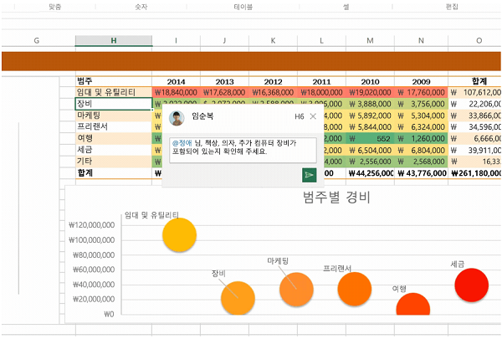Image resolution: width=502 pixels, height=339 pixels.
Task: Click the @정애 mention in the comment
Action: coord(182,143)
